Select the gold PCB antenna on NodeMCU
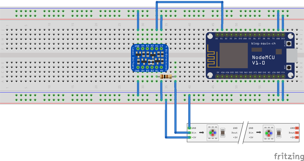 pos(214,56)
